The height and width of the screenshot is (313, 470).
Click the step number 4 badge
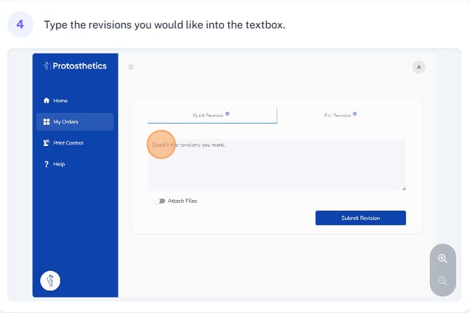click(x=20, y=25)
